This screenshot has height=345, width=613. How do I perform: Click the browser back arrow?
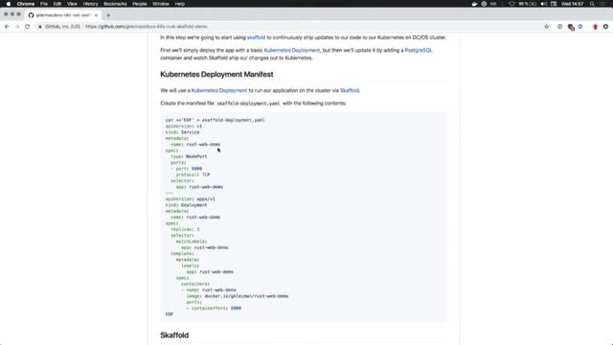7,27
